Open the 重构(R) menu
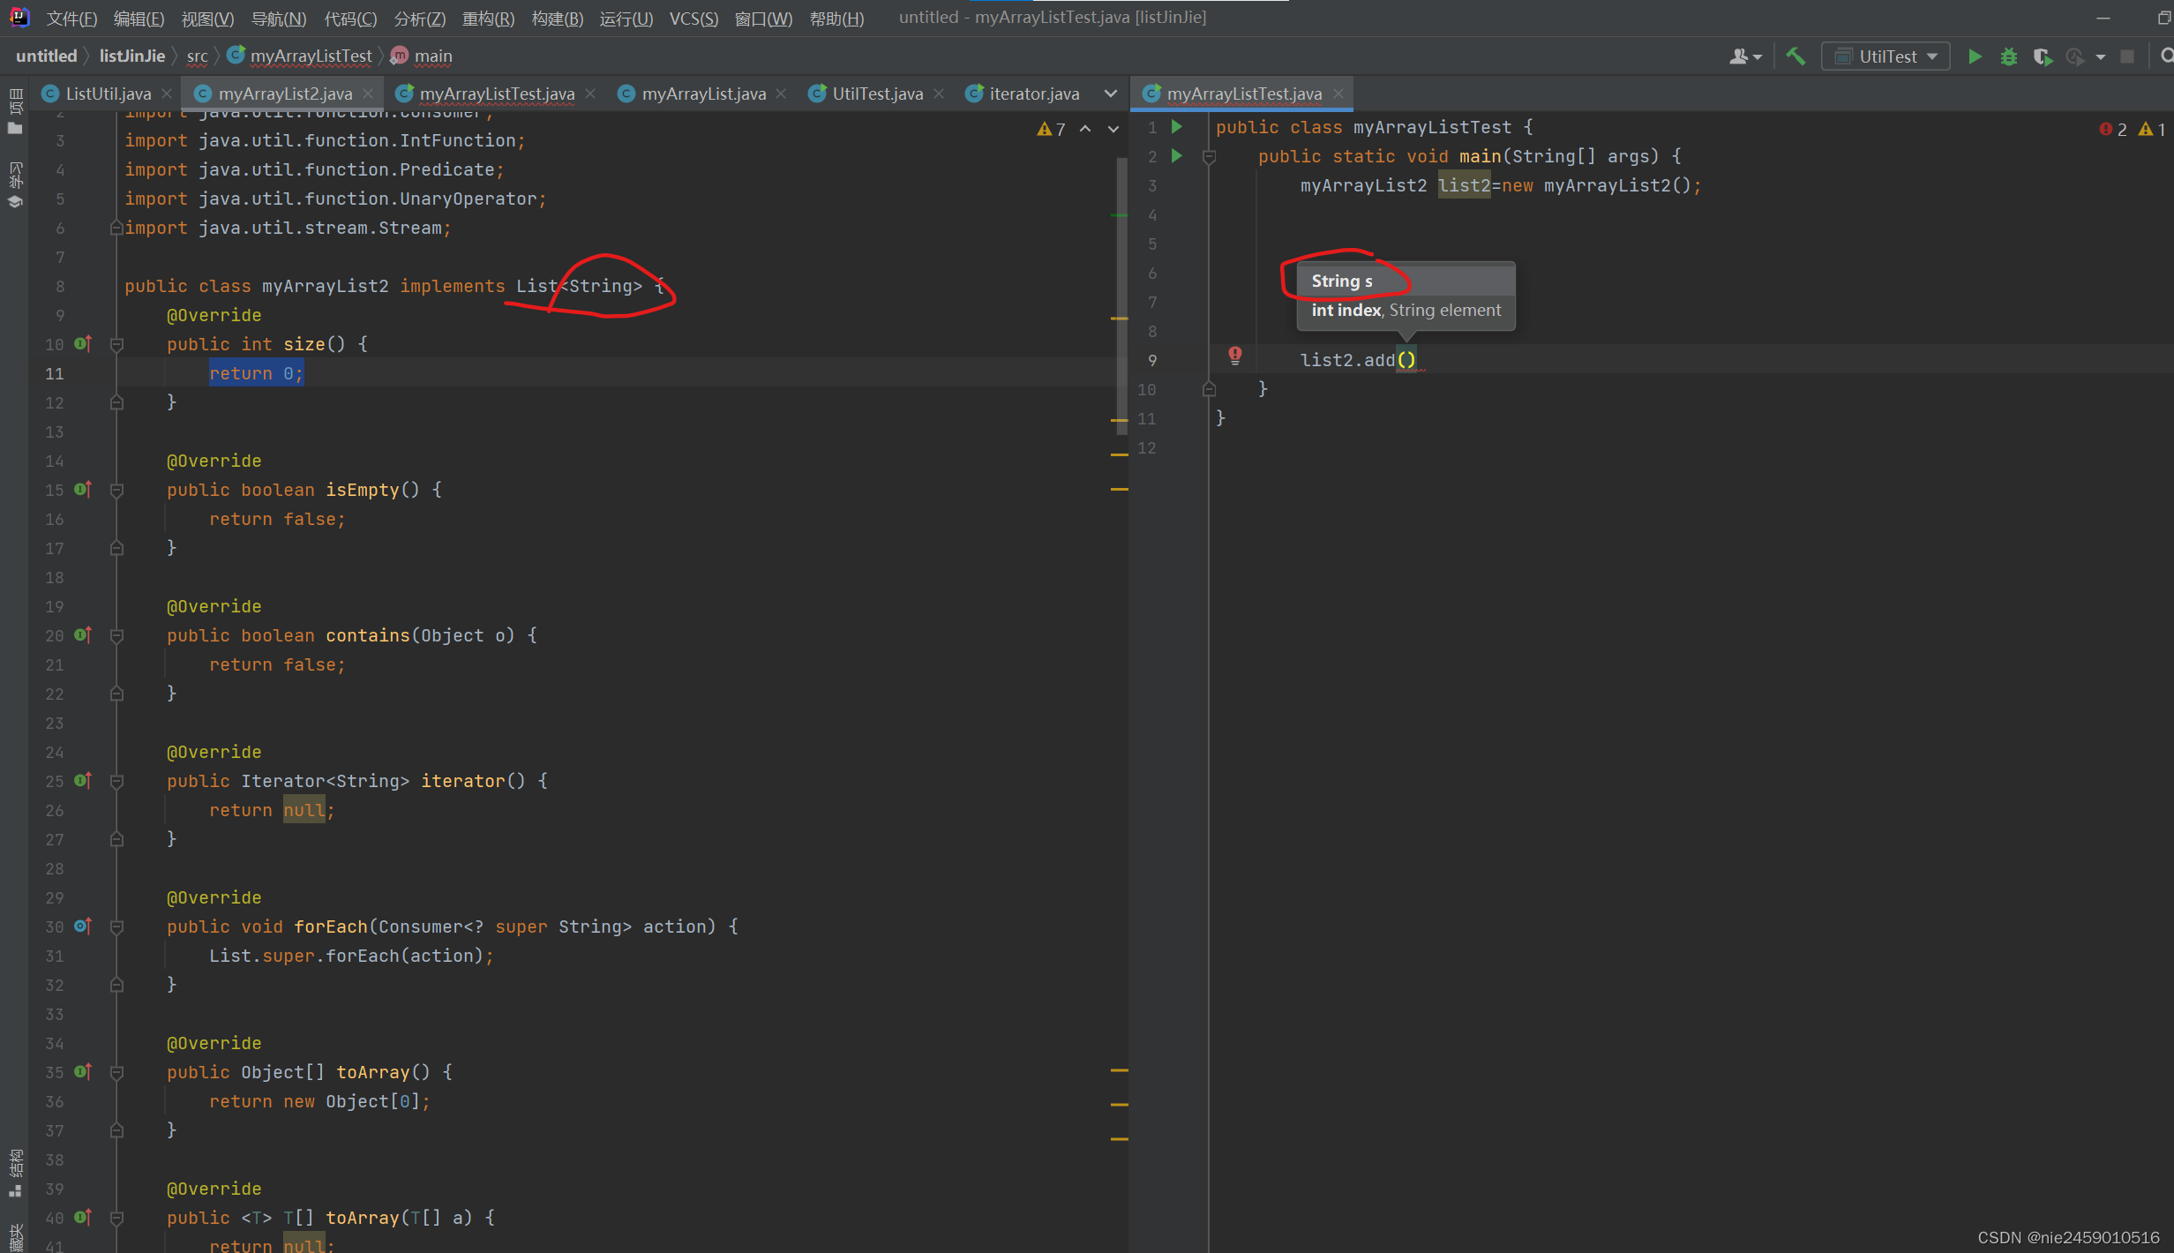 coord(488,19)
